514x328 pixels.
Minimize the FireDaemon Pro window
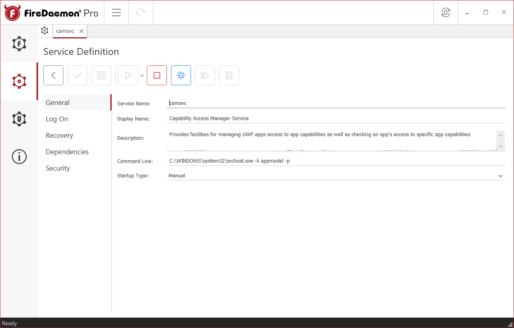click(x=467, y=12)
